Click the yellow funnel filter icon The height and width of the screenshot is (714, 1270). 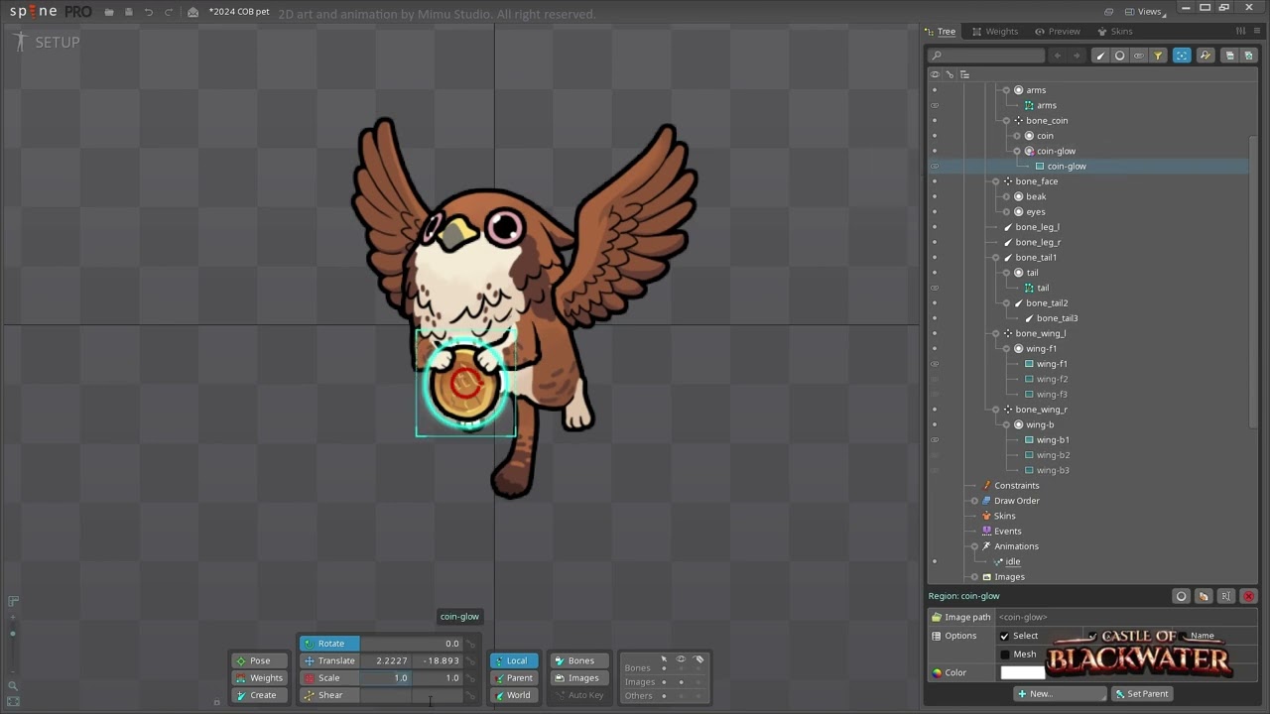[x=1157, y=56]
